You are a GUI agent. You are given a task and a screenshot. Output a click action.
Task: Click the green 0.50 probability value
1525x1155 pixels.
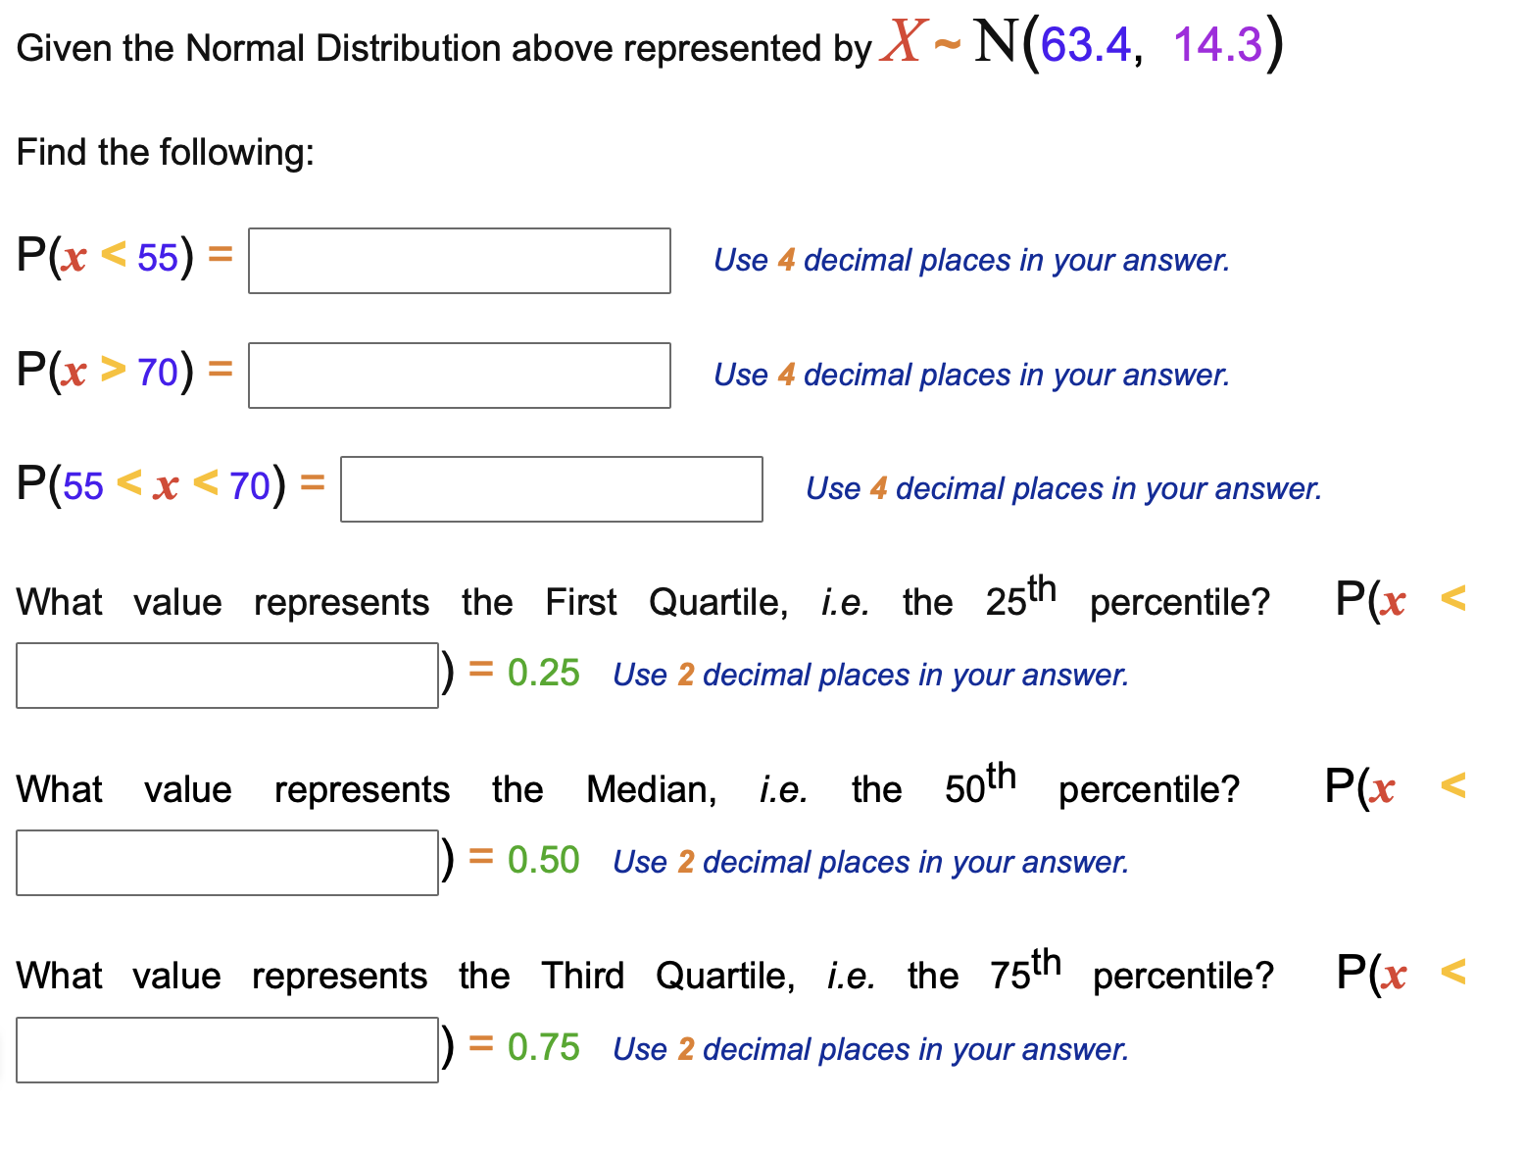[544, 860]
